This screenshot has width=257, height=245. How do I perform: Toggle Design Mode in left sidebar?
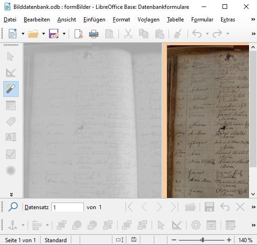click(11, 73)
